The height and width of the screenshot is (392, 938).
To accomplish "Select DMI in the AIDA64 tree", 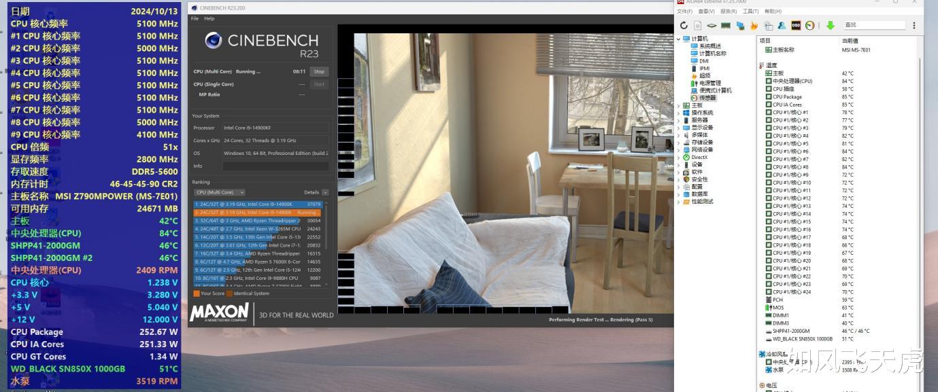I will (704, 61).
